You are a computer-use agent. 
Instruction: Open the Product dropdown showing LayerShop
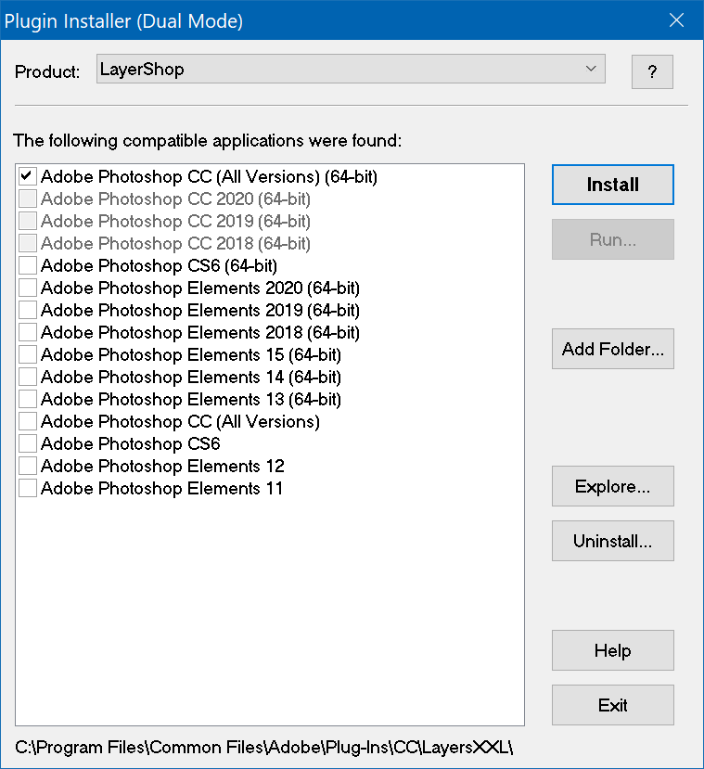click(351, 69)
